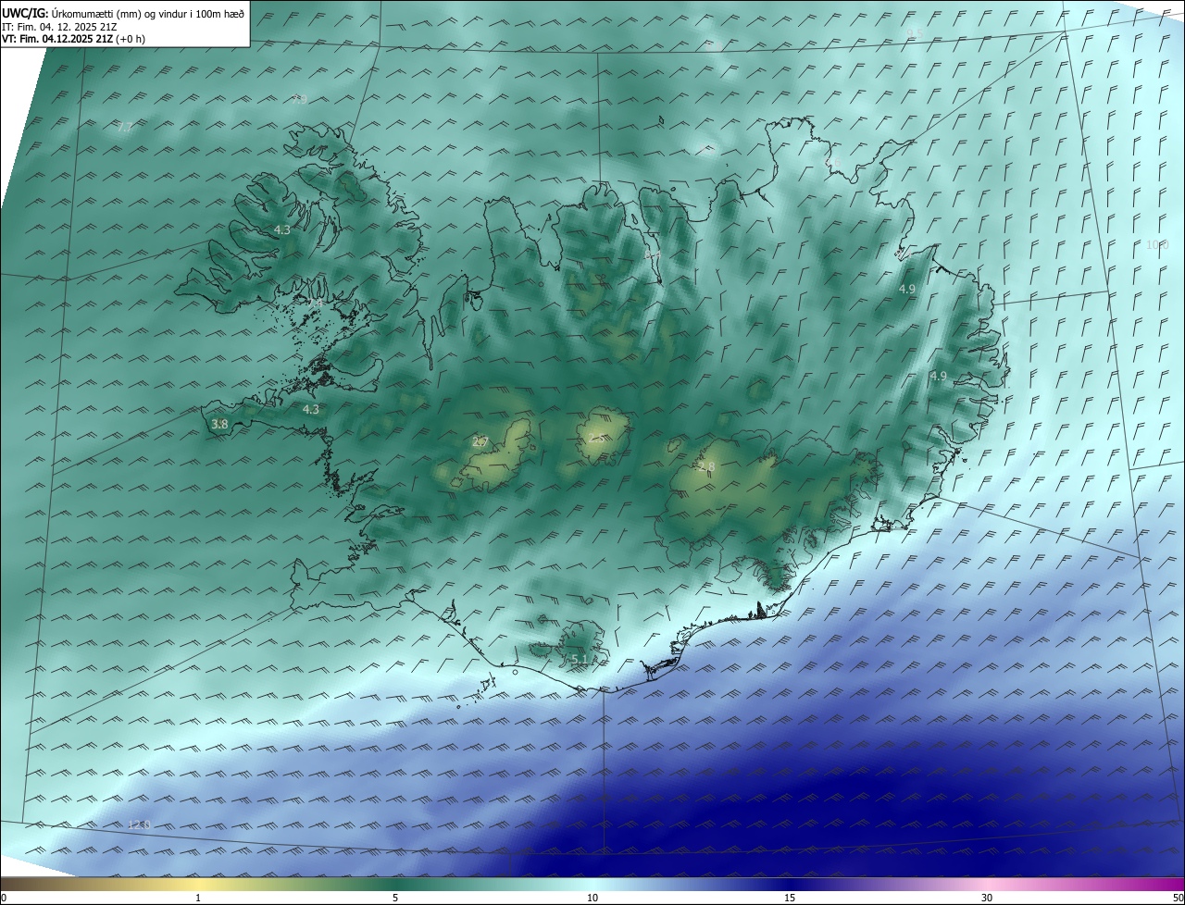Click the 50 tick on the color scale
This screenshot has height=905, width=1185.
(1178, 898)
